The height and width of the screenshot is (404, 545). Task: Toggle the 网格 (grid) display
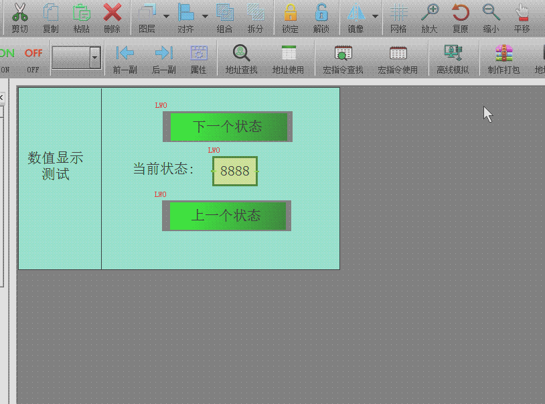tap(398, 13)
